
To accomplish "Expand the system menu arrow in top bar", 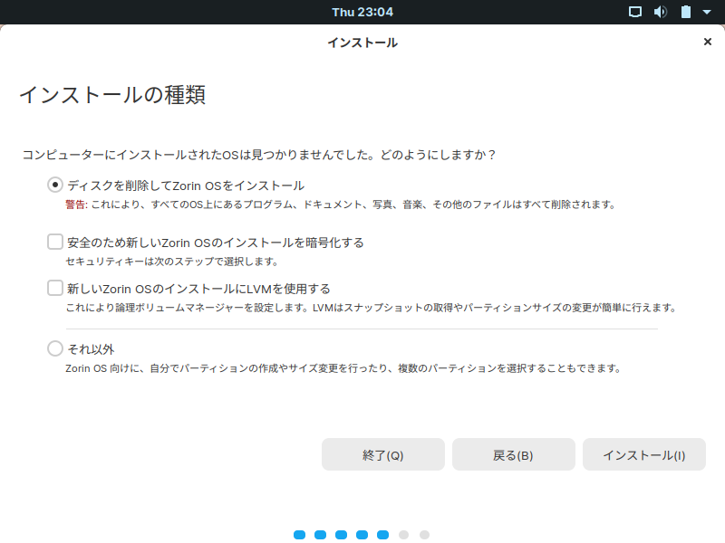I will pos(707,12).
